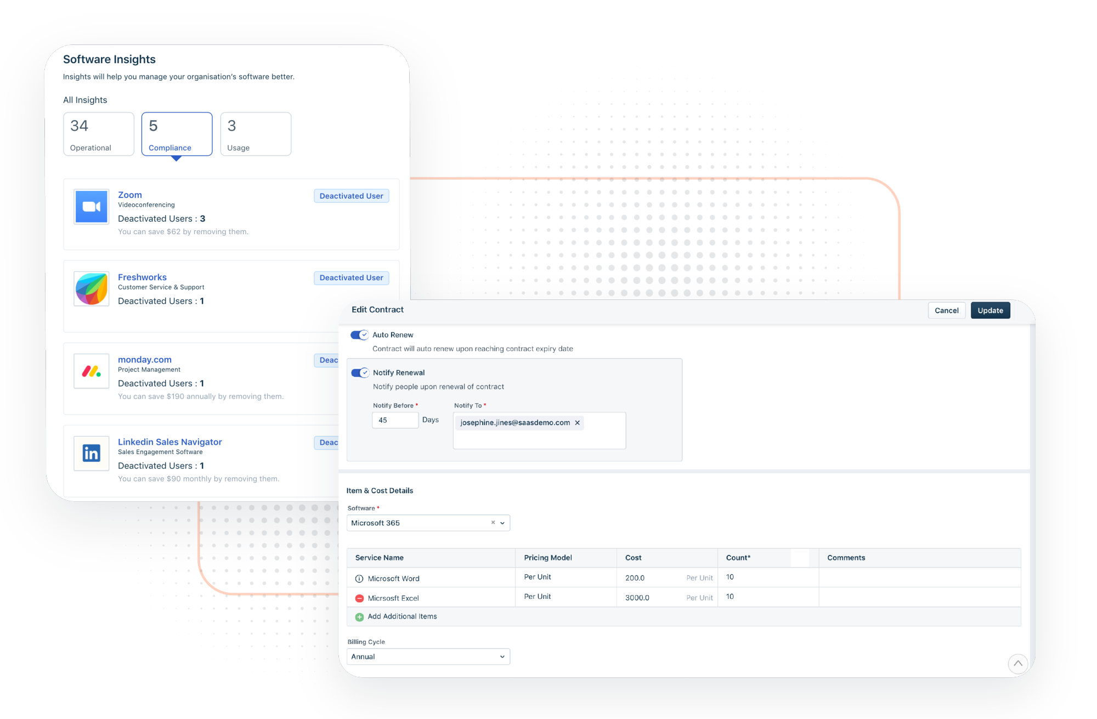Click the red remove icon on Micrsosft Excel row
The height and width of the screenshot is (719, 1097).
pos(359,598)
